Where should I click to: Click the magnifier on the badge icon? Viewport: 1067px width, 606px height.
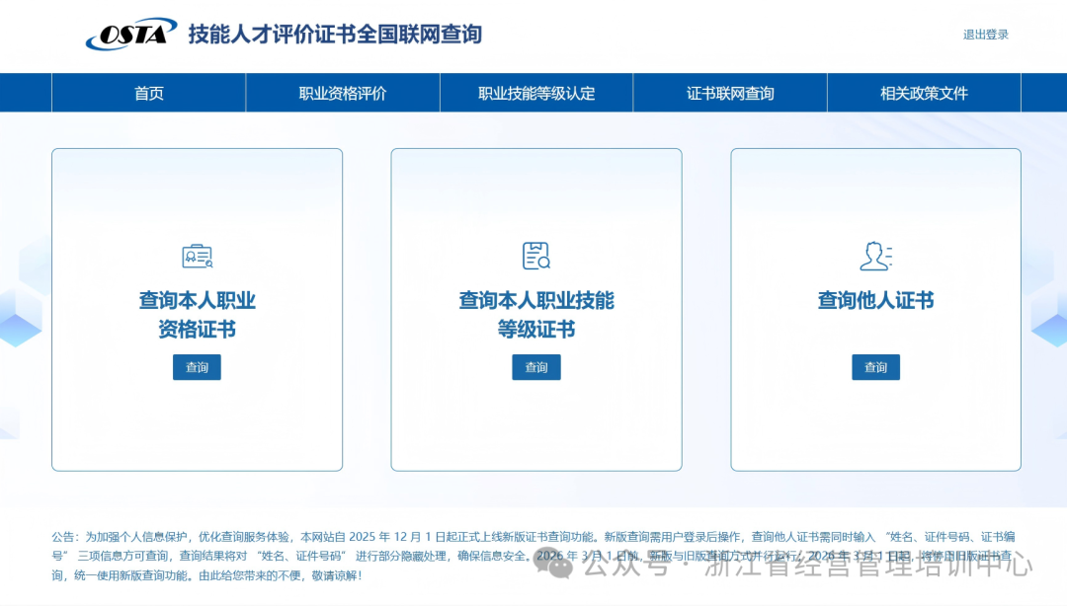[207, 265]
